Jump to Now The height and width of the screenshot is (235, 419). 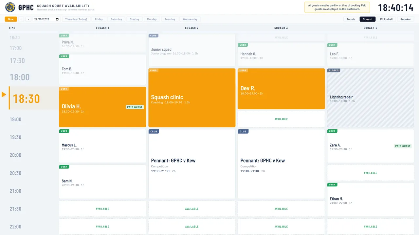click(11, 19)
